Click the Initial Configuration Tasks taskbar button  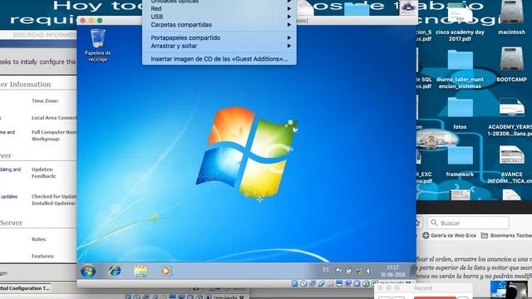[x=25, y=288]
